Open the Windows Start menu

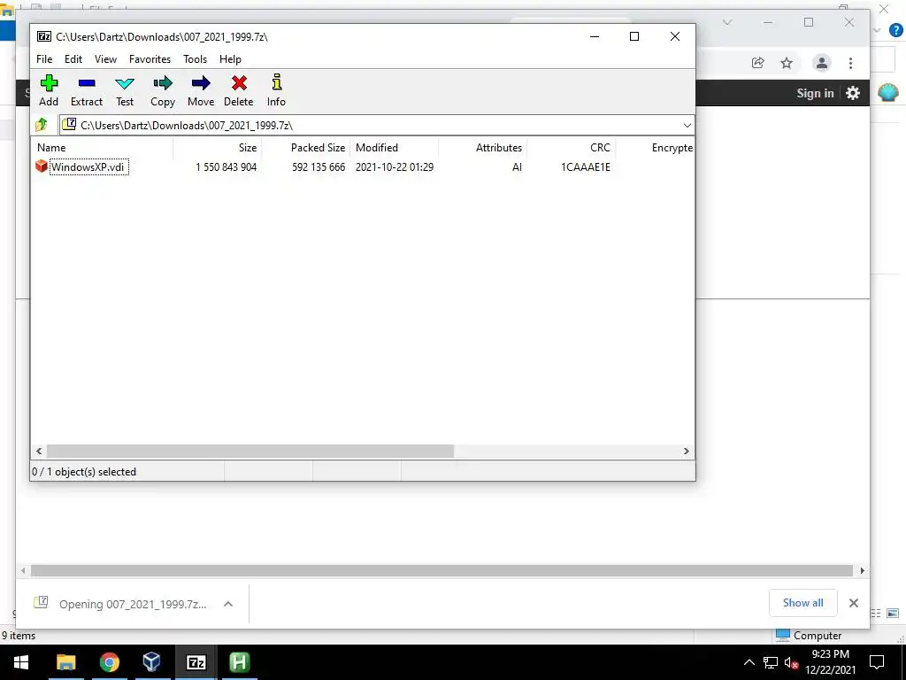(21, 662)
